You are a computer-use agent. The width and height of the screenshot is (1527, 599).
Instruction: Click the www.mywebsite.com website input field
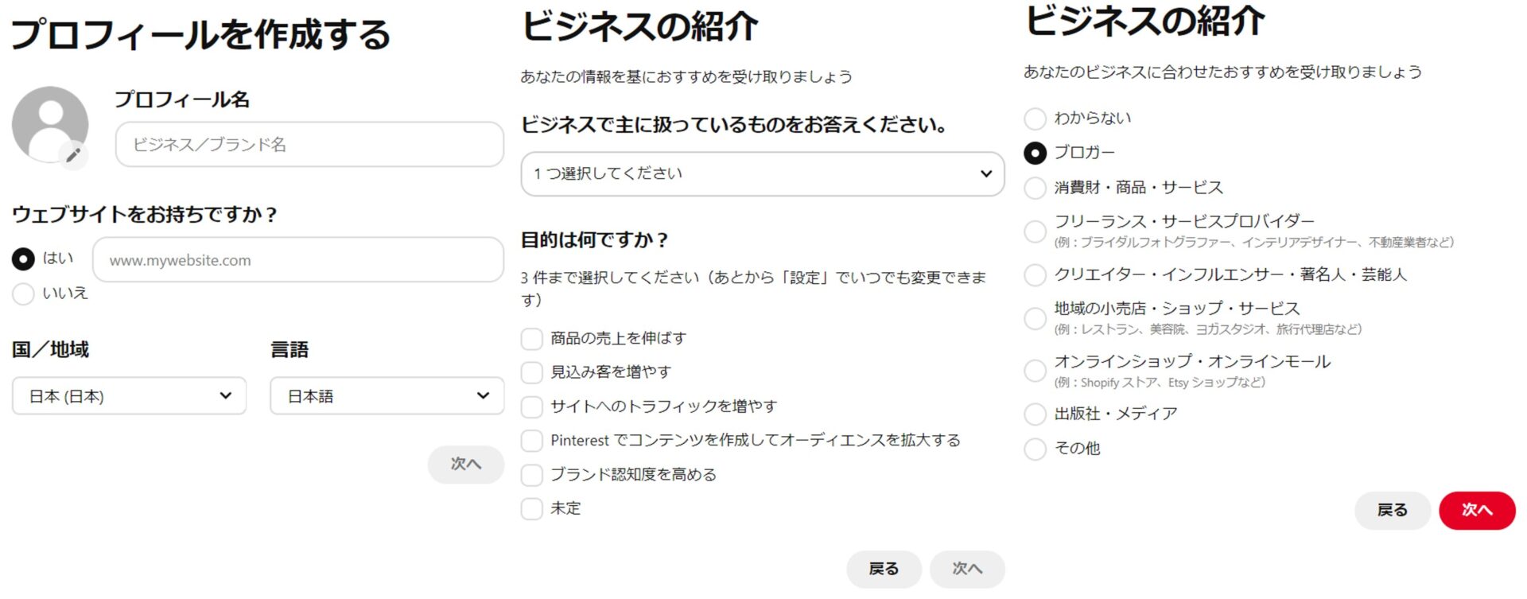click(298, 259)
